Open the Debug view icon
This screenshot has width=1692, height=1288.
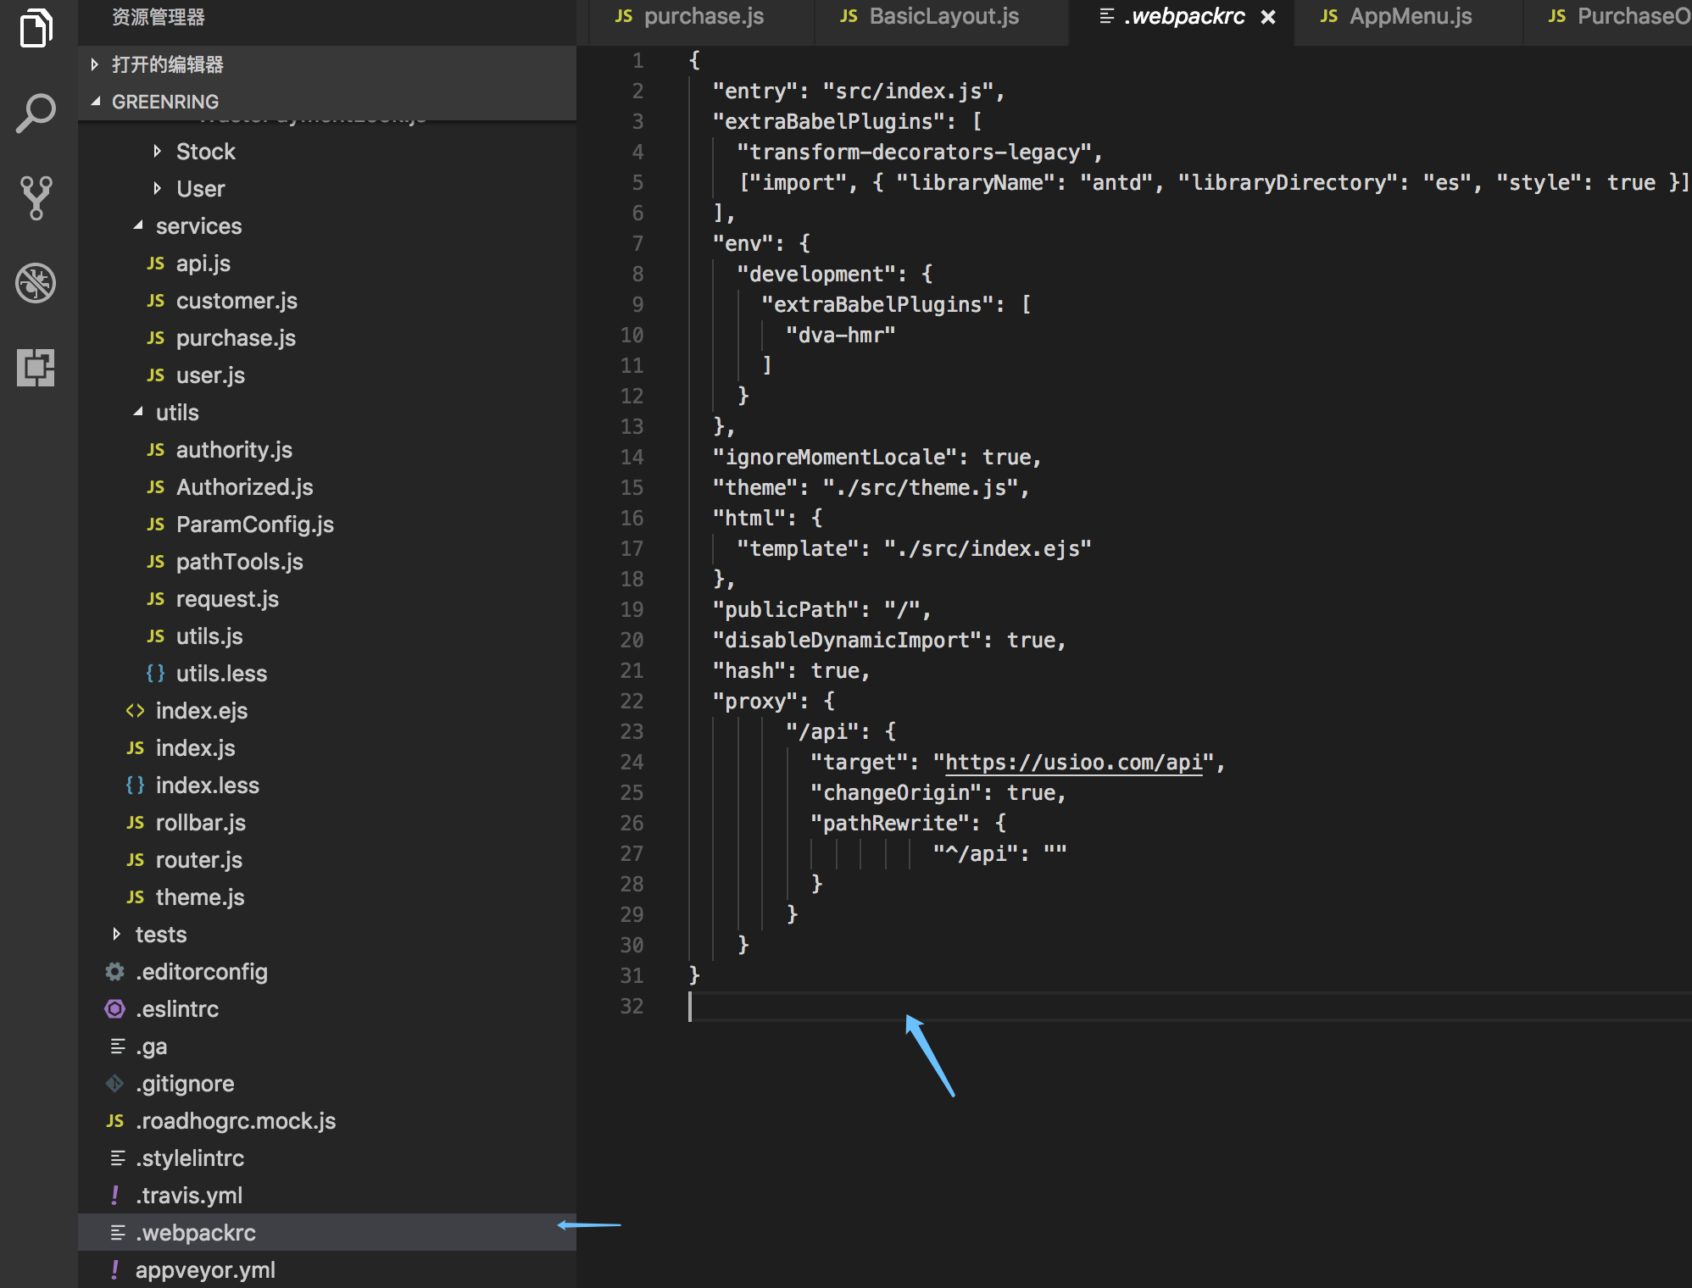pos(36,283)
